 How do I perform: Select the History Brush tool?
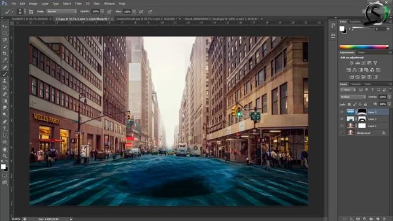[4, 87]
